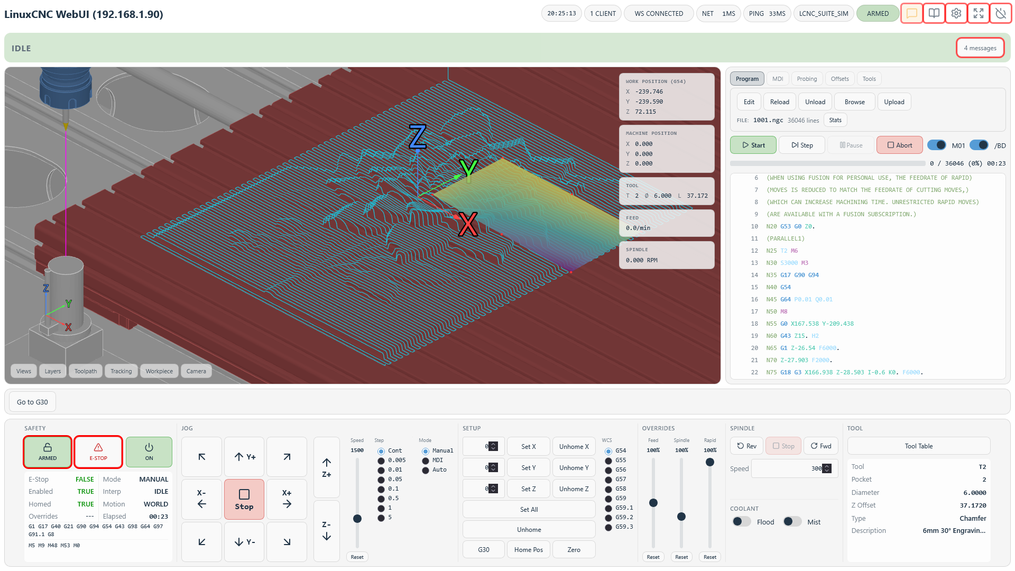Image resolution: width=1015 pixels, height=571 pixels.
Task: Jog diagonally with up-left arrow
Action: [x=201, y=457]
